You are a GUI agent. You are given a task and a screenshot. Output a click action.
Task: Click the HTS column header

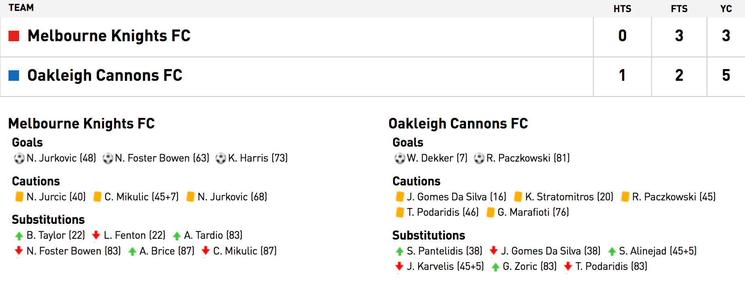click(x=622, y=9)
